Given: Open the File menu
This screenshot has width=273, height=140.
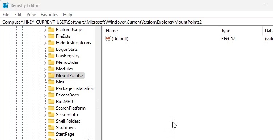Looking at the screenshot, I should [x=6, y=15].
